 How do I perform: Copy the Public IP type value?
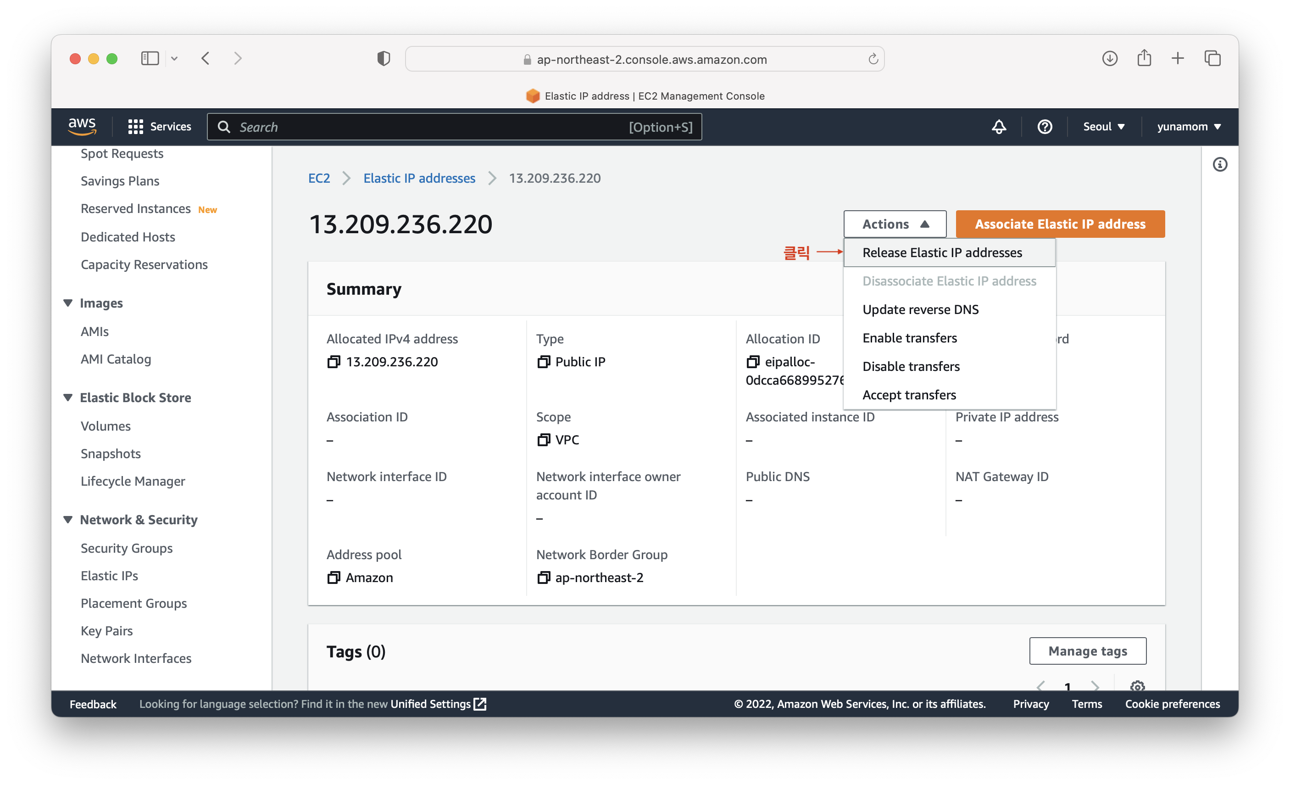coord(544,362)
